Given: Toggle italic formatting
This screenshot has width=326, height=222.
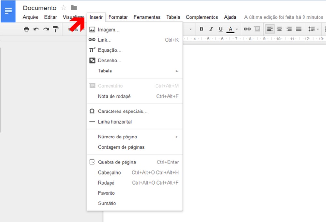Looking at the screenshot, I should pyautogui.click(x=210, y=29).
